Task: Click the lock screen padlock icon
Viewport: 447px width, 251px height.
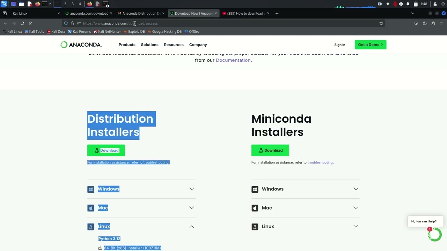Action: coord(435,4)
